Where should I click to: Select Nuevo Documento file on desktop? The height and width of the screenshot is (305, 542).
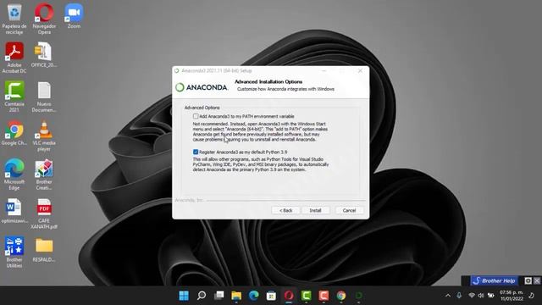(x=44, y=97)
